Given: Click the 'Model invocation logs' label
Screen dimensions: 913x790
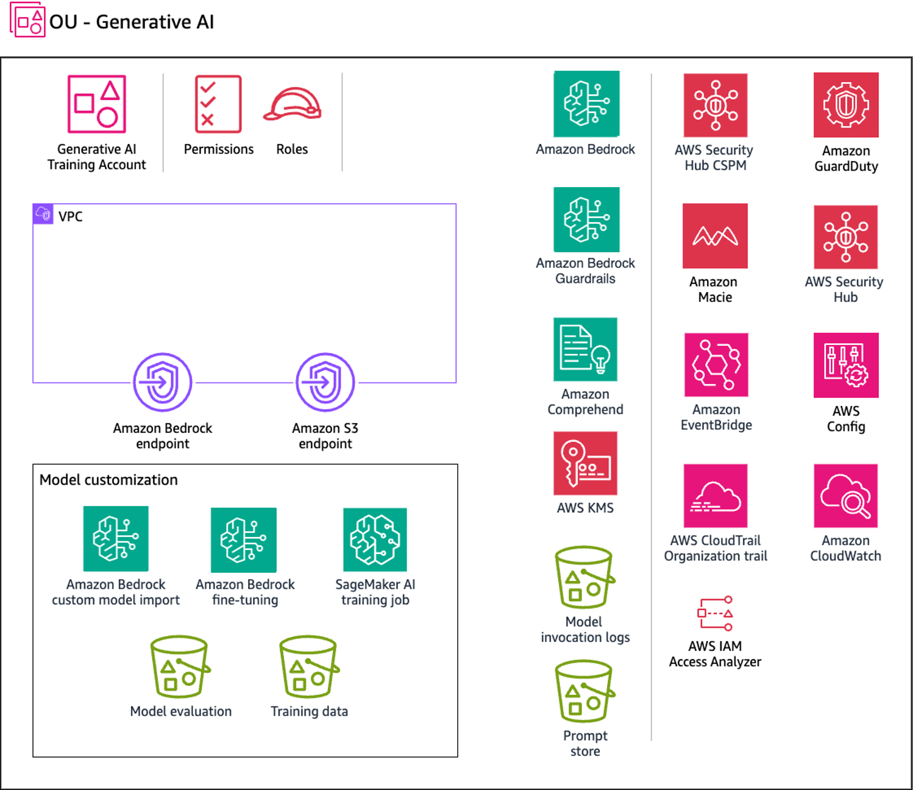Looking at the screenshot, I should coord(585,630).
